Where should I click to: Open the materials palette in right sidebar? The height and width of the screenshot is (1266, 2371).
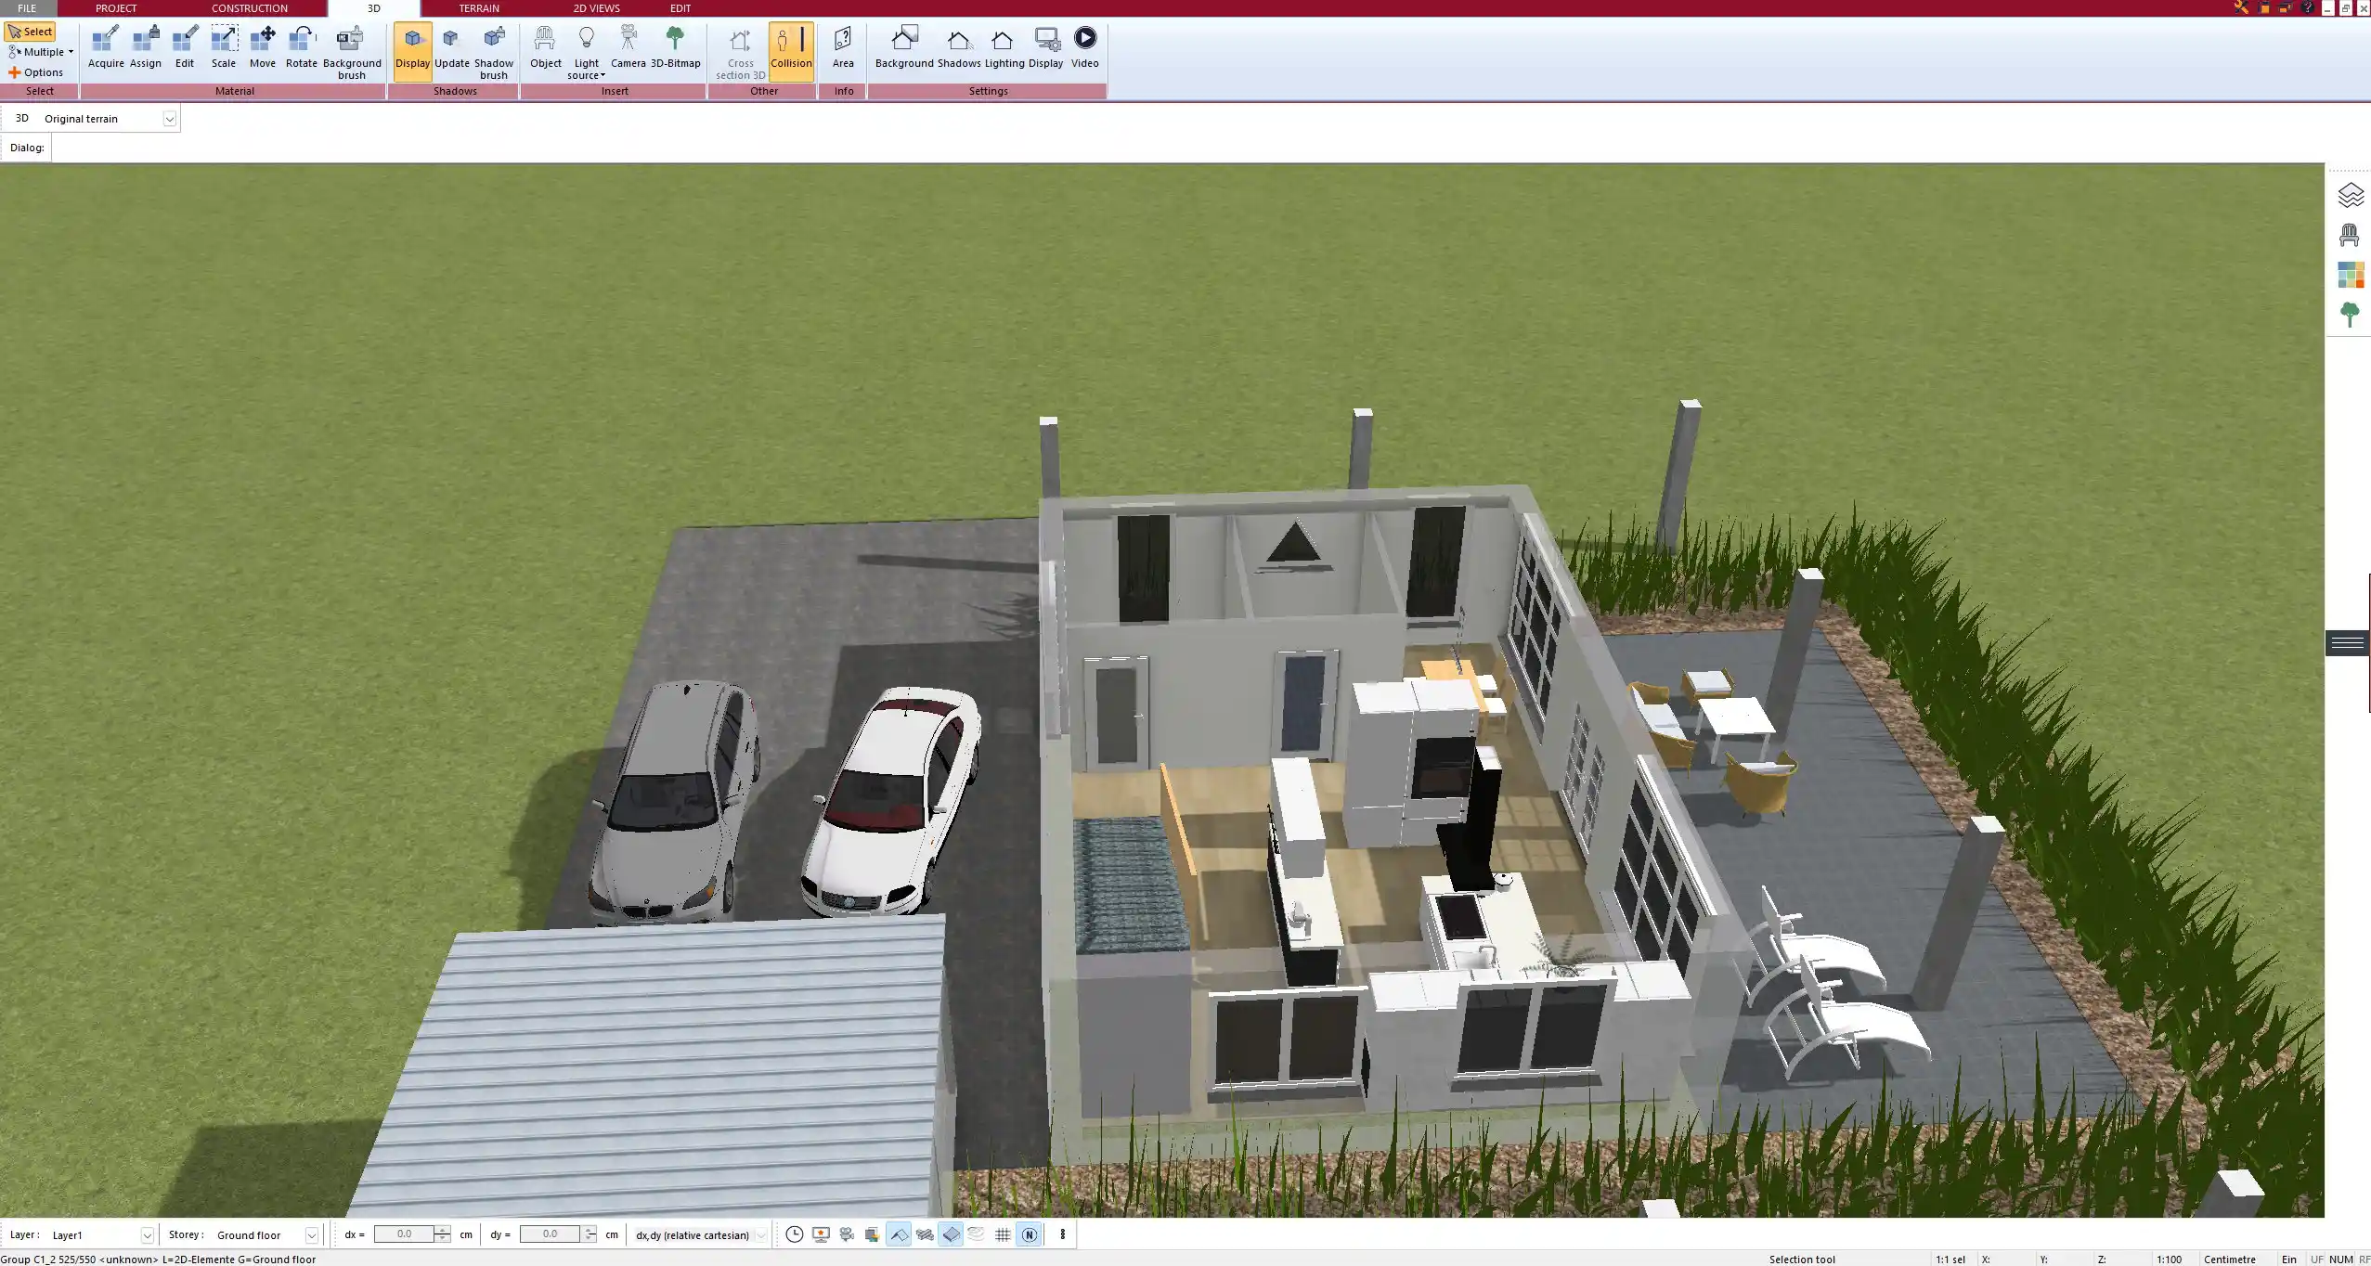click(x=2350, y=275)
